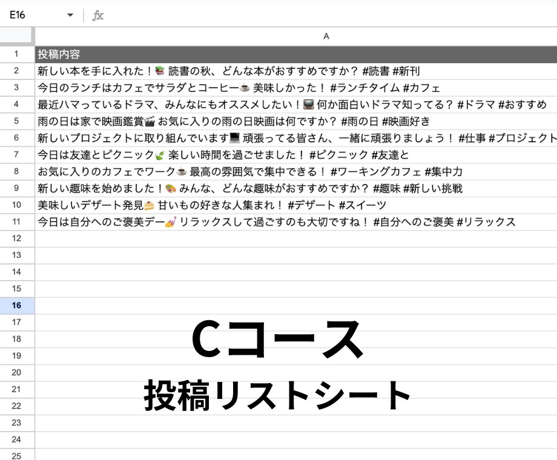This screenshot has height=460, width=557.
Task: Select row 7 header
Action: (x=17, y=155)
